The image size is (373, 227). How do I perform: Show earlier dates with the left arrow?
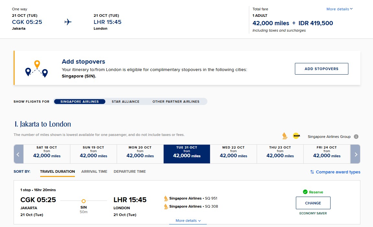(18, 154)
